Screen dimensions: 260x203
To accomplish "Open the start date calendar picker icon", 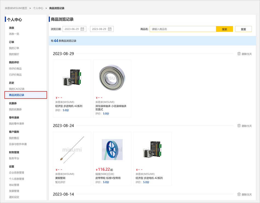I will [x=82, y=29].
